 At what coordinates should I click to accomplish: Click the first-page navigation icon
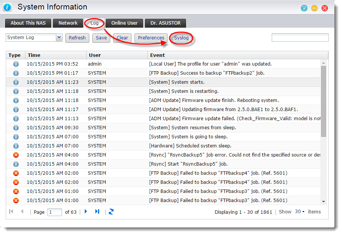[x=11, y=211]
